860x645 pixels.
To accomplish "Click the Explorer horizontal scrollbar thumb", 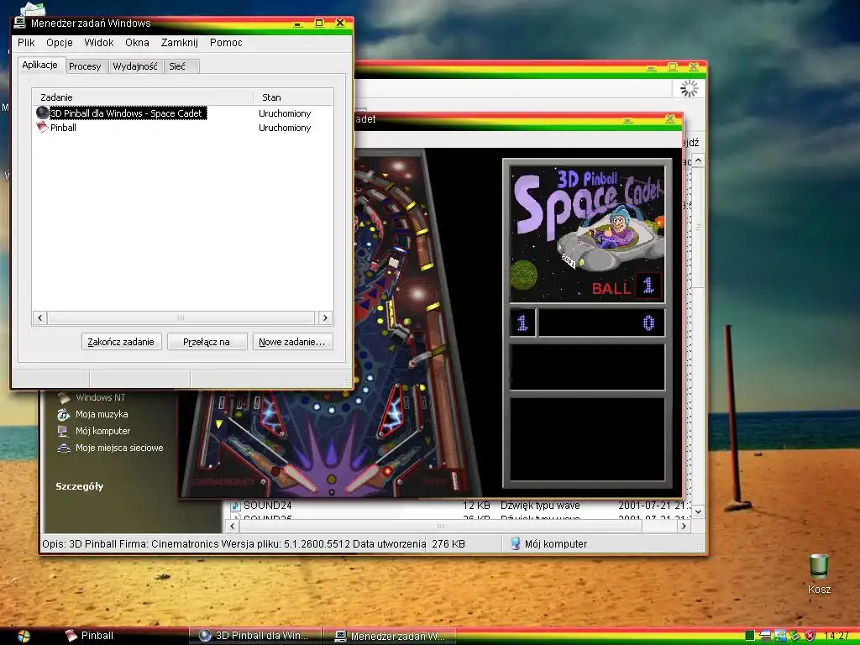I will (x=440, y=526).
